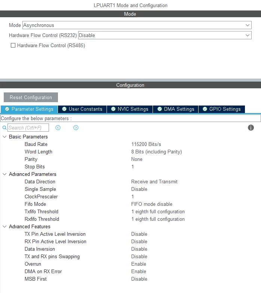
Task: Select the Rxfifo Threshold parameter
Action: coord(42,219)
